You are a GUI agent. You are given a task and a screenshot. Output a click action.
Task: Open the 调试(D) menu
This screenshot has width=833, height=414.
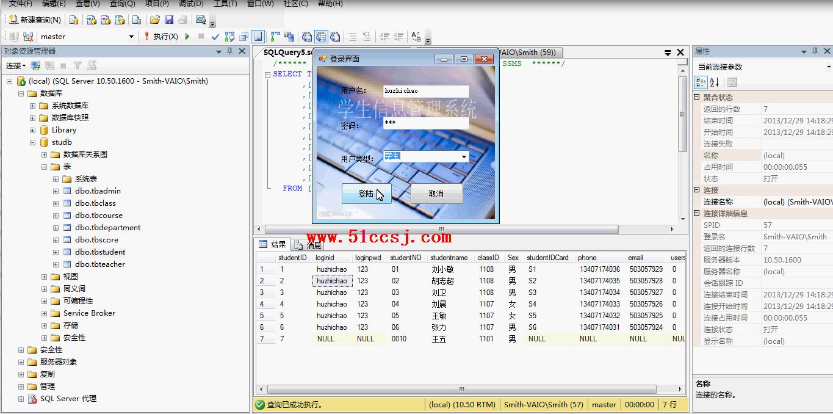tap(191, 4)
